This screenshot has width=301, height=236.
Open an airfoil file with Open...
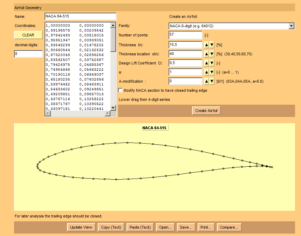(x=165, y=227)
